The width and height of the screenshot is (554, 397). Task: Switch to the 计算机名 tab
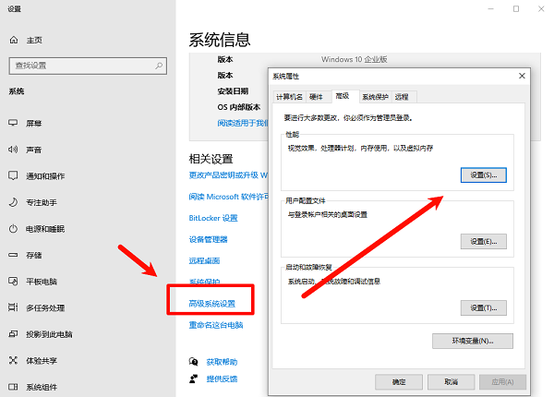click(289, 97)
